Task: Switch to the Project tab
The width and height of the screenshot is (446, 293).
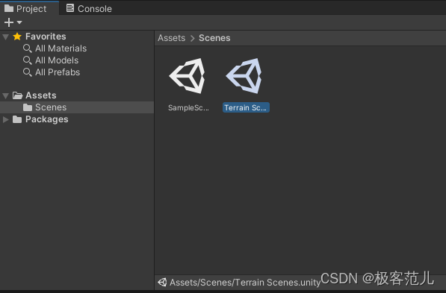Action: (29, 8)
